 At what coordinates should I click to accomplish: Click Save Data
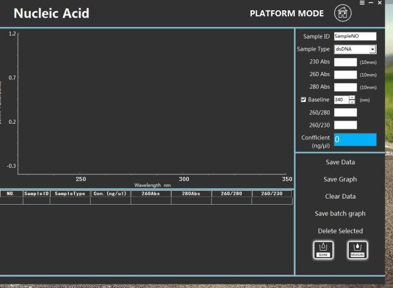click(x=340, y=162)
